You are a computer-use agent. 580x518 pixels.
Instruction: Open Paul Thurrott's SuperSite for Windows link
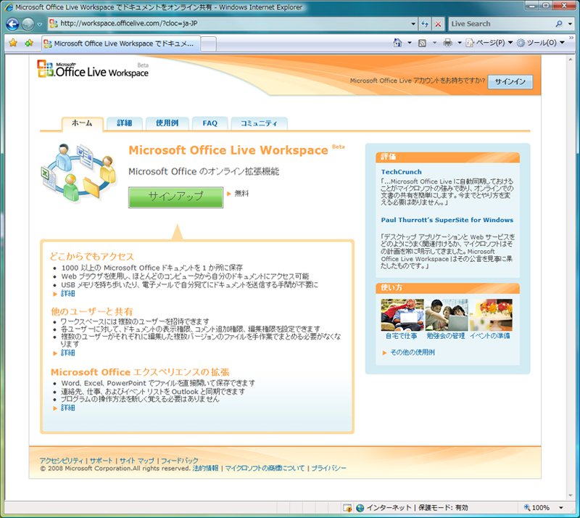[x=447, y=220]
